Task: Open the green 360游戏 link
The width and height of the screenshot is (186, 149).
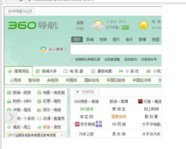Action: [86, 109]
